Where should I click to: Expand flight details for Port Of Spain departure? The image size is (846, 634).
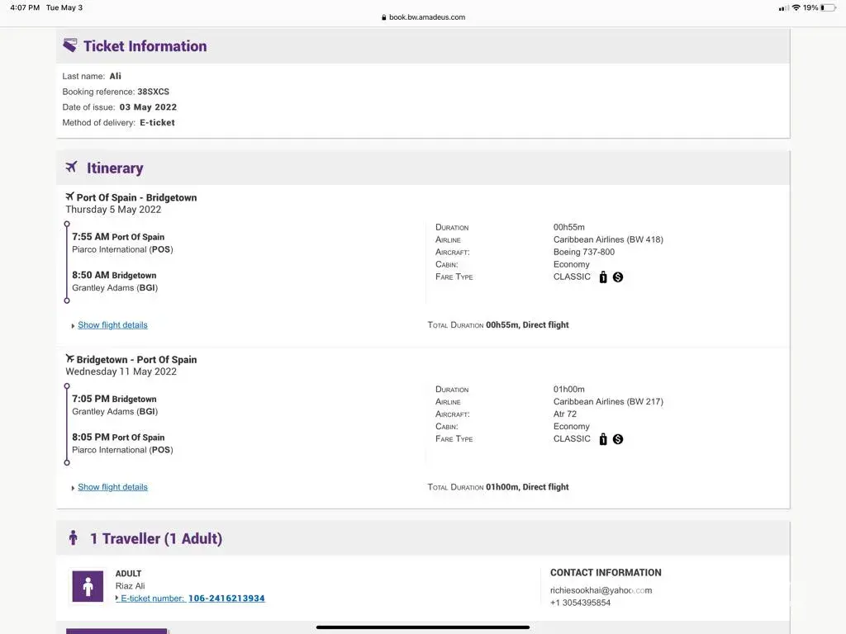112,325
